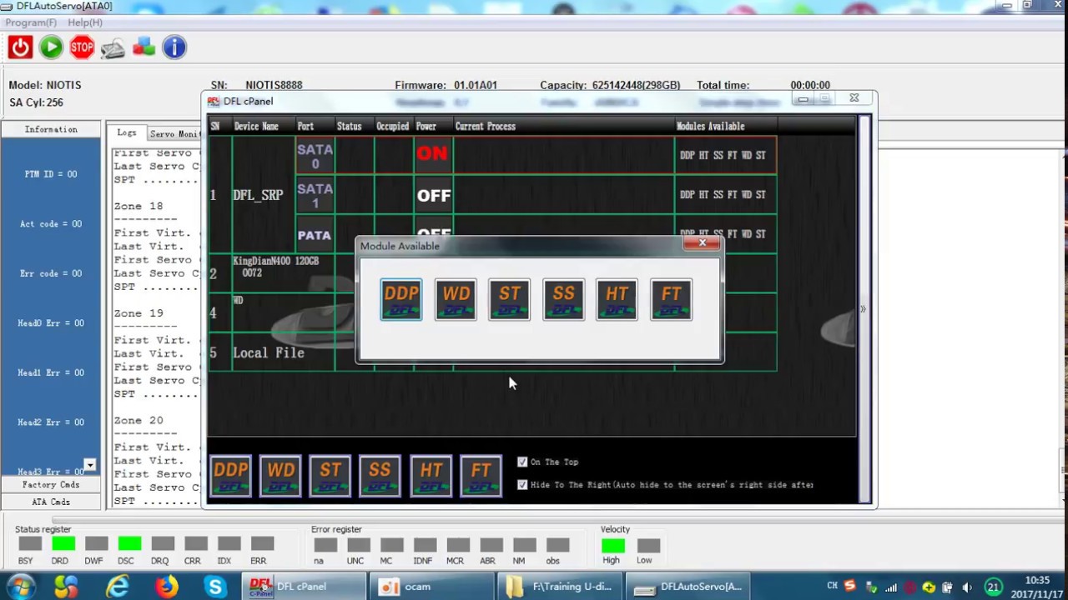
Task: Switch to ocam taskbar button
Action: click(432, 587)
